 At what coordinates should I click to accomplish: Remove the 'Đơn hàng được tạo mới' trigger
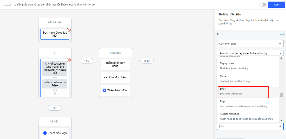pyautogui.click(x=69, y=30)
